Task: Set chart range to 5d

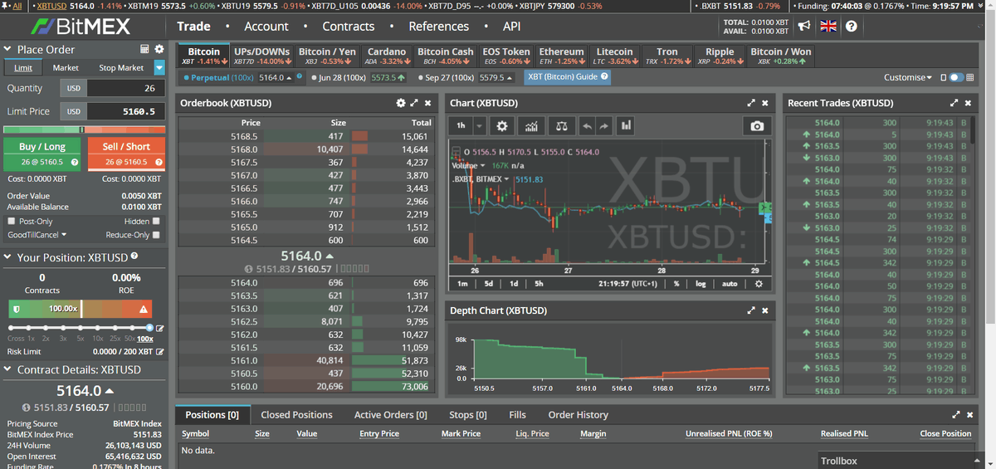Action: pyautogui.click(x=488, y=284)
